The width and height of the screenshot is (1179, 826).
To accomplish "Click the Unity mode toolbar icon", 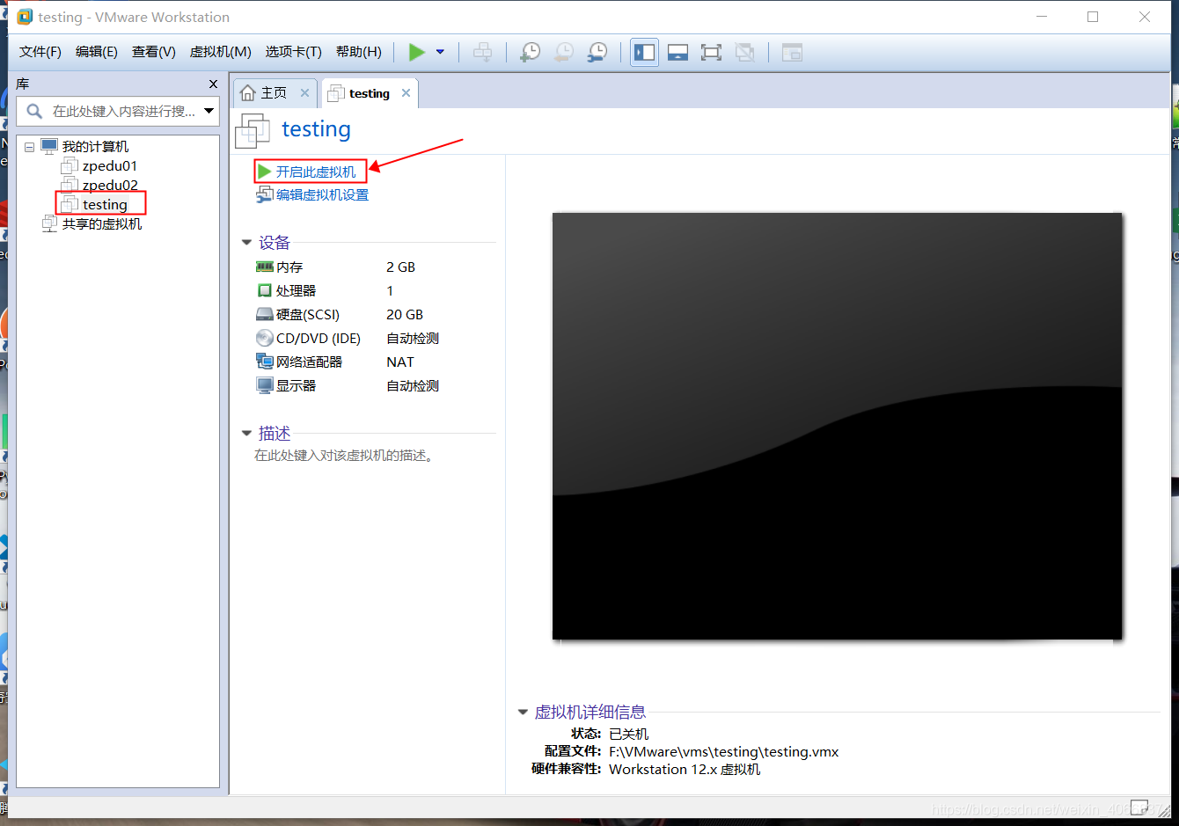I will (x=744, y=52).
